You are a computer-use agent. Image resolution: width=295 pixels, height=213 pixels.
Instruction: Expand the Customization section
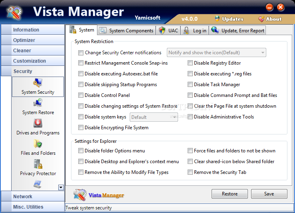coord(33,61)
